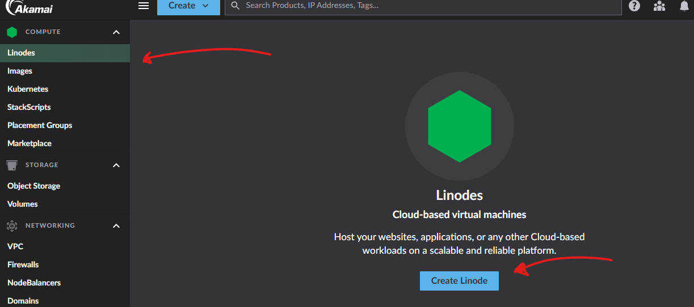Open Marketplace in the sidebar
694x307 pixels.
(65, 143)
